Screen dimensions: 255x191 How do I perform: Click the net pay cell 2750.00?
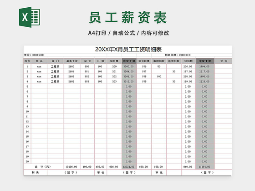point(204,76)
